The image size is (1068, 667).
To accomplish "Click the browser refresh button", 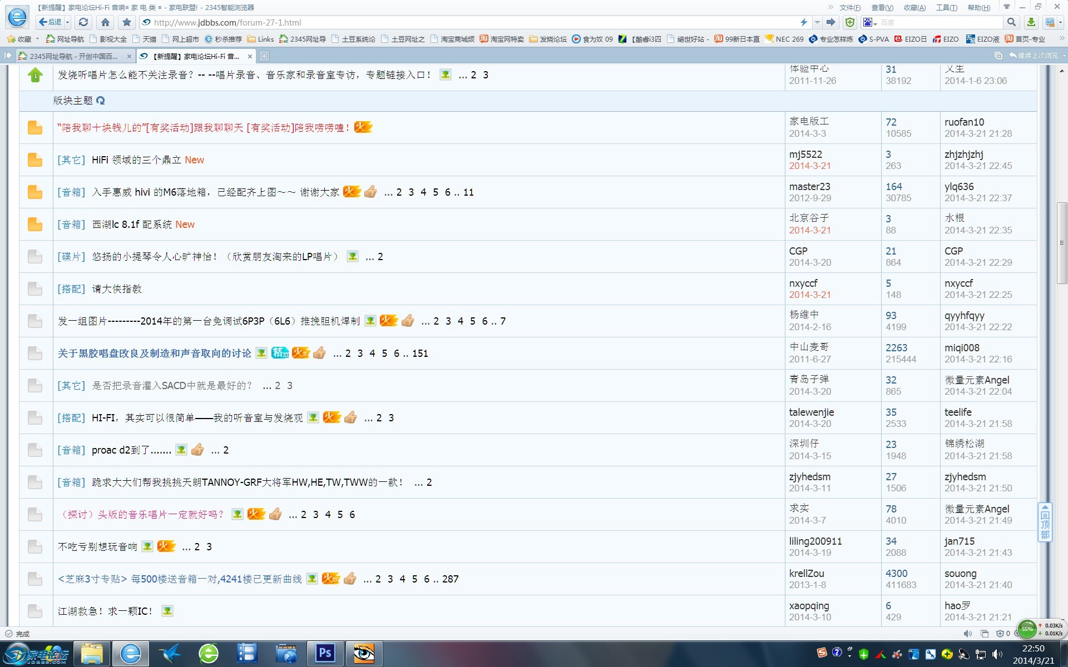I will 83,22.
